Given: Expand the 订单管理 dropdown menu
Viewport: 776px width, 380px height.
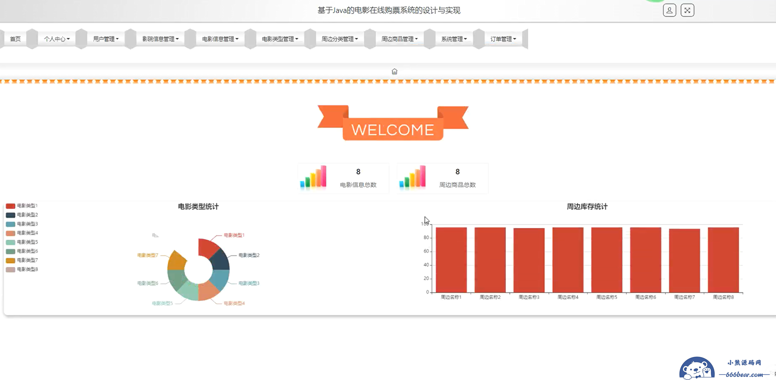Looking at the screenshot, I should coord(503,39).
